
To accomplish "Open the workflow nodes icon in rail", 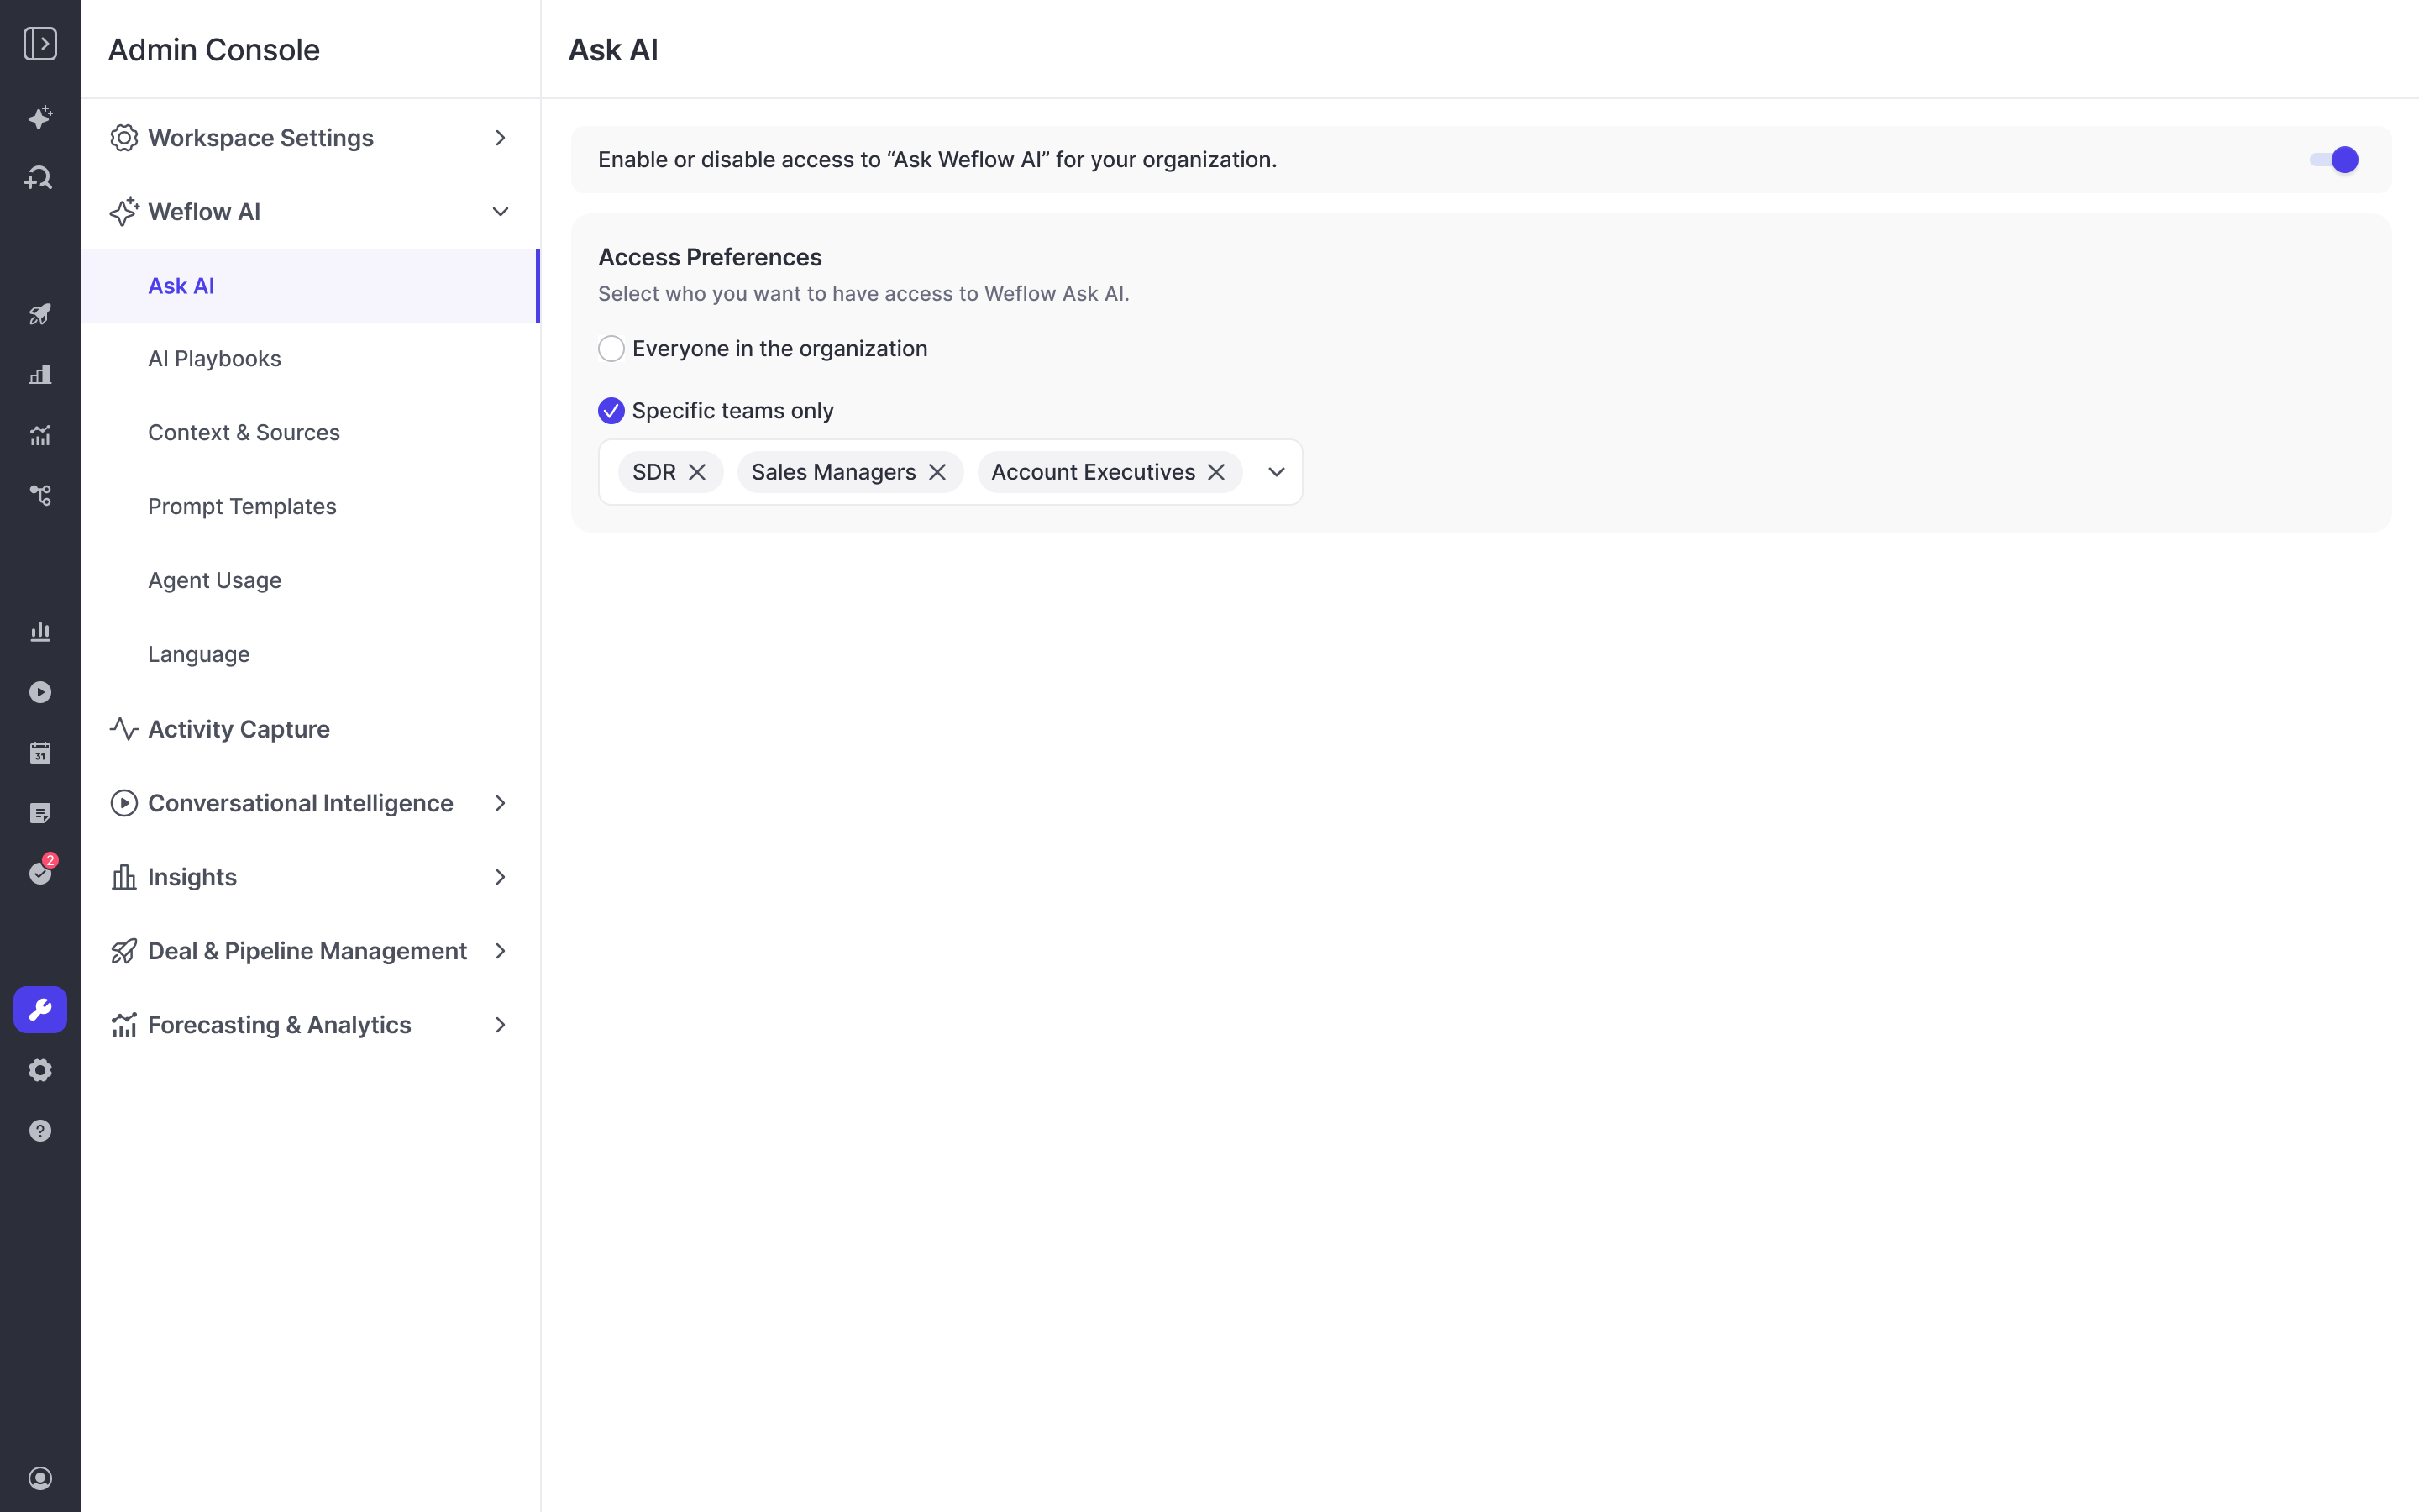I will click(x=40, y=495).
